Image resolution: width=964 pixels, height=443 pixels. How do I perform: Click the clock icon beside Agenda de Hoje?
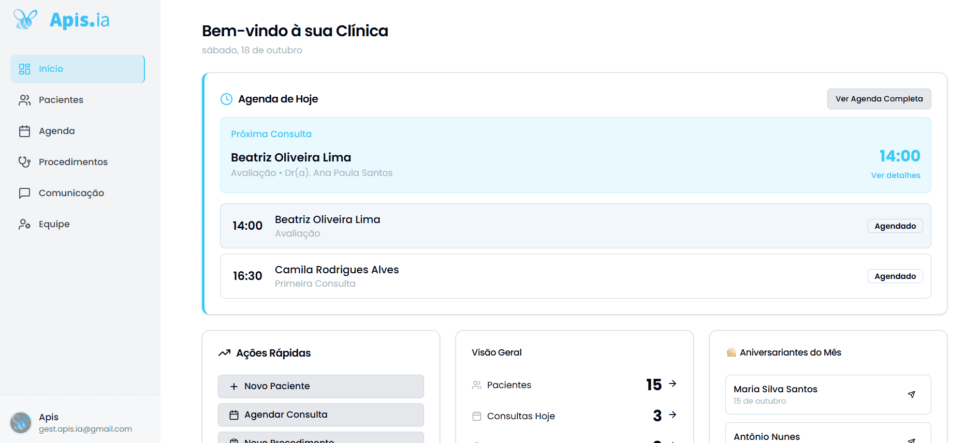pyautogui.click(x=226, y=99)
